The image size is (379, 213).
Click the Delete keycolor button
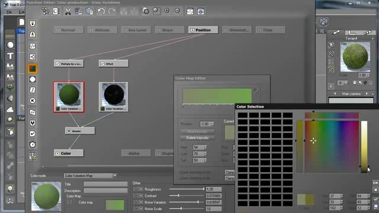[197, 138]
